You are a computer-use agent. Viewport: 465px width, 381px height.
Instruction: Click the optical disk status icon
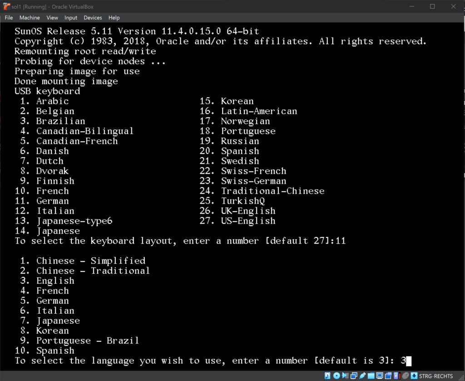coord(336,376)
